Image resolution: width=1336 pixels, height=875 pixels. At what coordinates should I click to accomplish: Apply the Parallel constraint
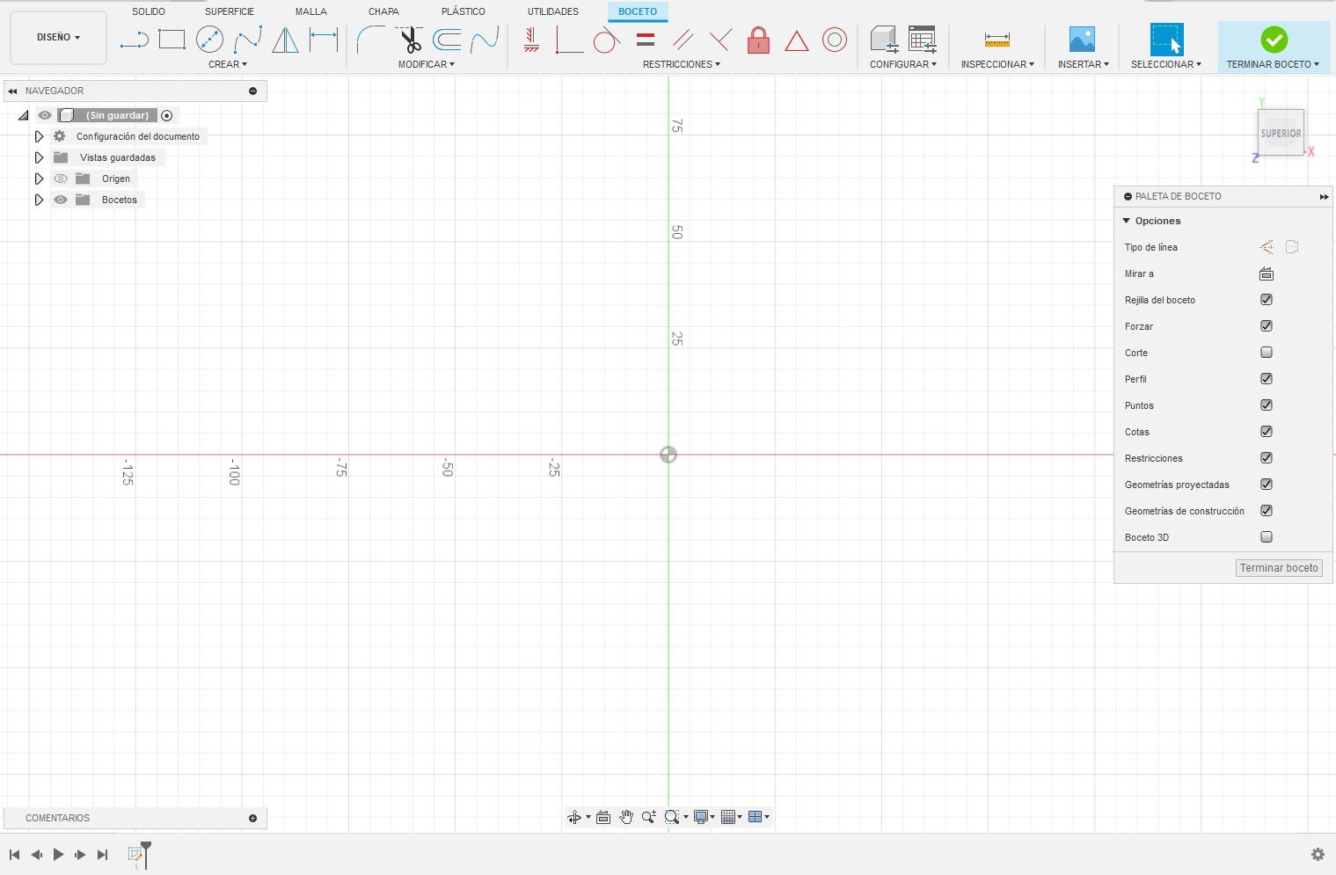pyautogui.click(x=683, y=40)
